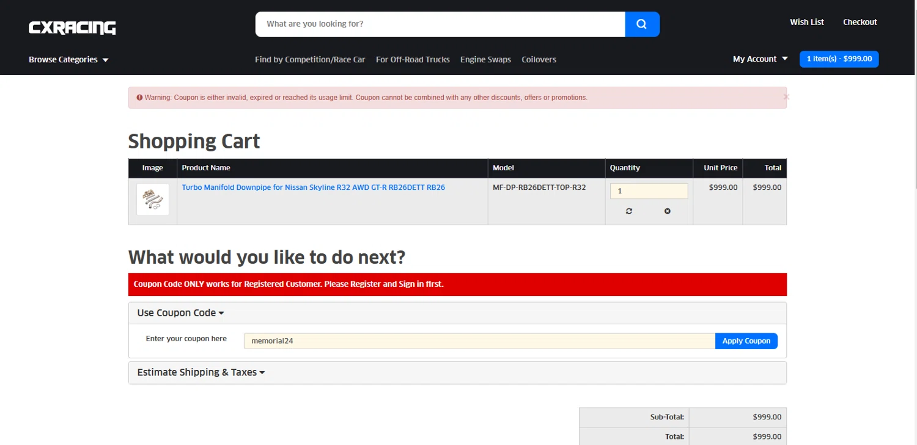Remove item with the circular X icon

(667, 211)
